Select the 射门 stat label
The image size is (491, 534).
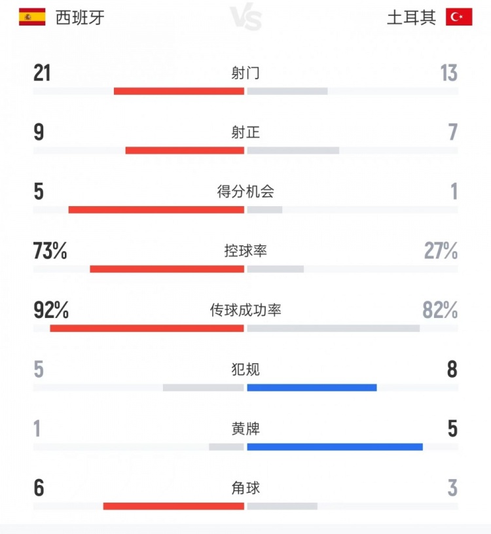(245, 73)
